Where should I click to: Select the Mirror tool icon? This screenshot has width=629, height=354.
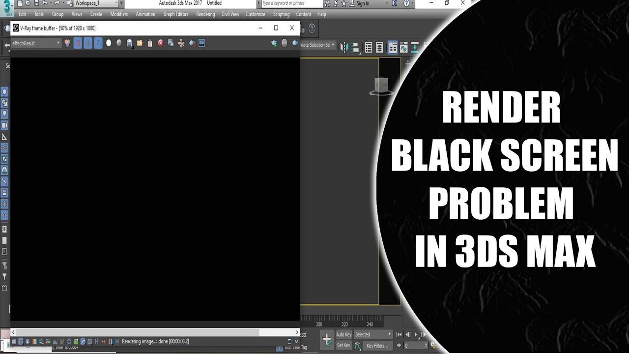pyautogui.click(x=344, y=48)
